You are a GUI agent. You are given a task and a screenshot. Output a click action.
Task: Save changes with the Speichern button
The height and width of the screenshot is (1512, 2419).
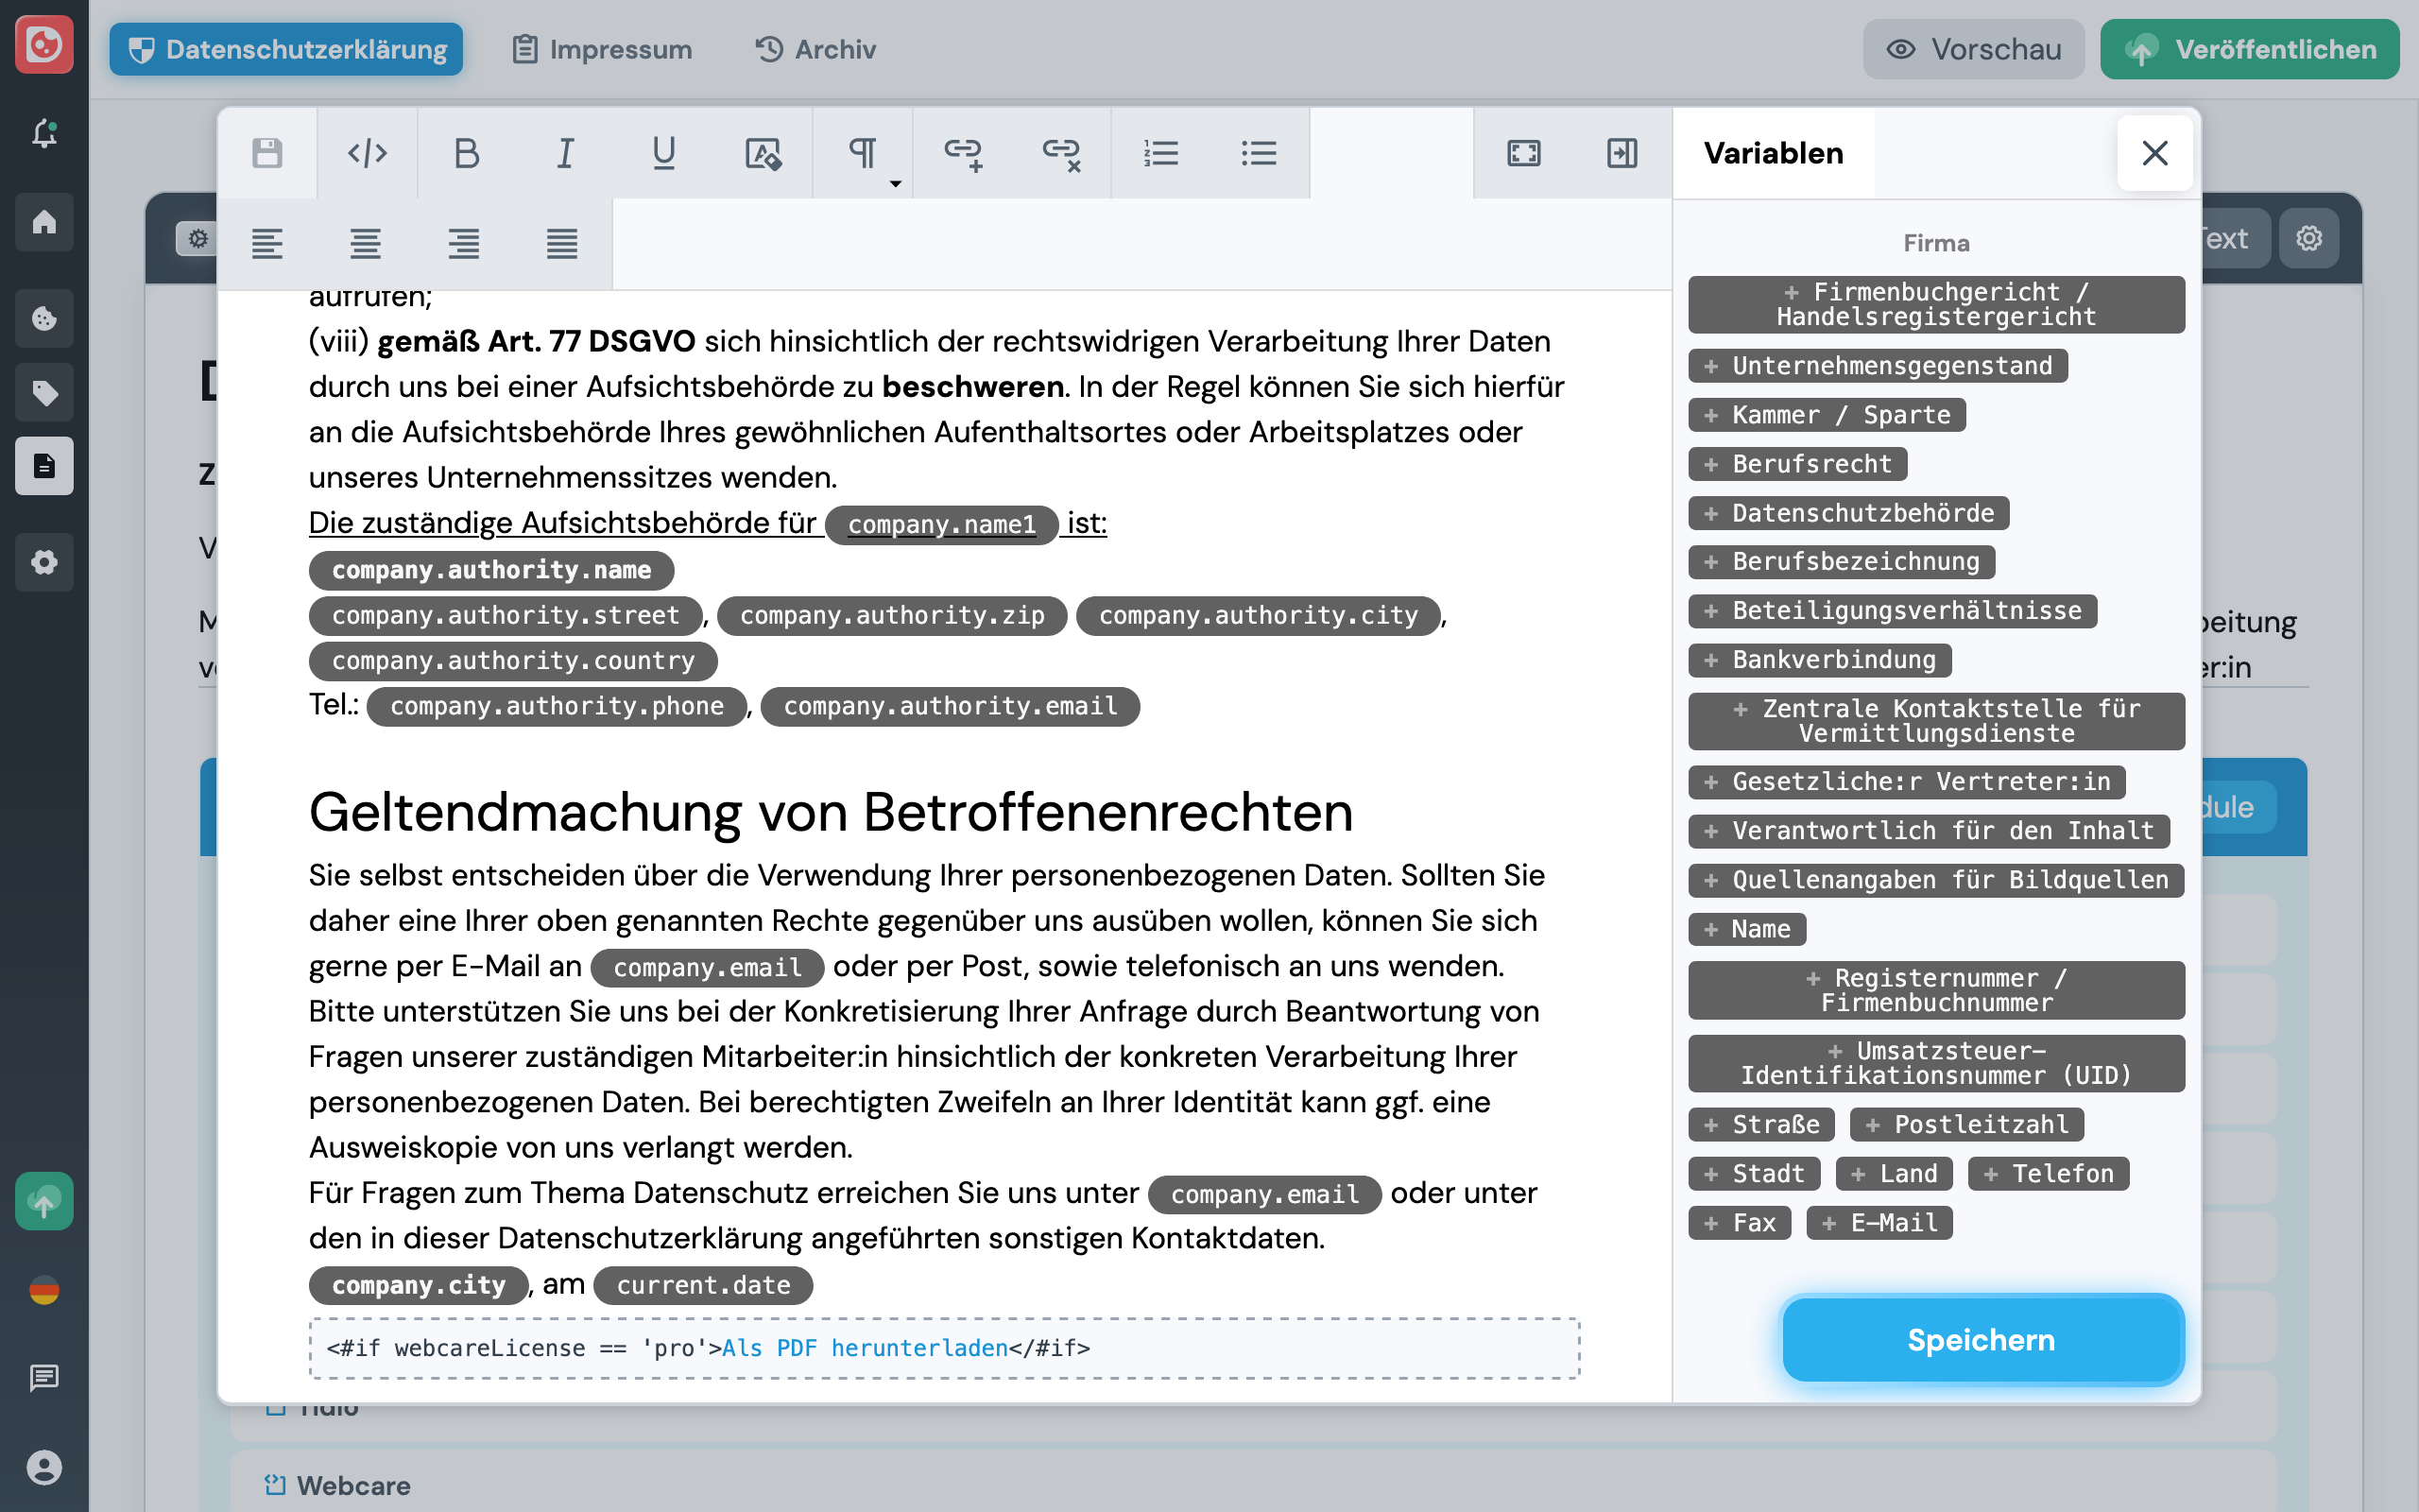click(1981, 1339)
